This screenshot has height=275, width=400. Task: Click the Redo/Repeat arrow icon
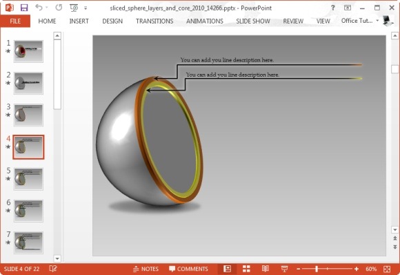click(59, 8)
